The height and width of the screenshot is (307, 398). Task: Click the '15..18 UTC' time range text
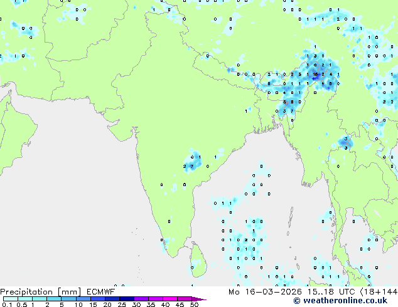tap(331, 292)
